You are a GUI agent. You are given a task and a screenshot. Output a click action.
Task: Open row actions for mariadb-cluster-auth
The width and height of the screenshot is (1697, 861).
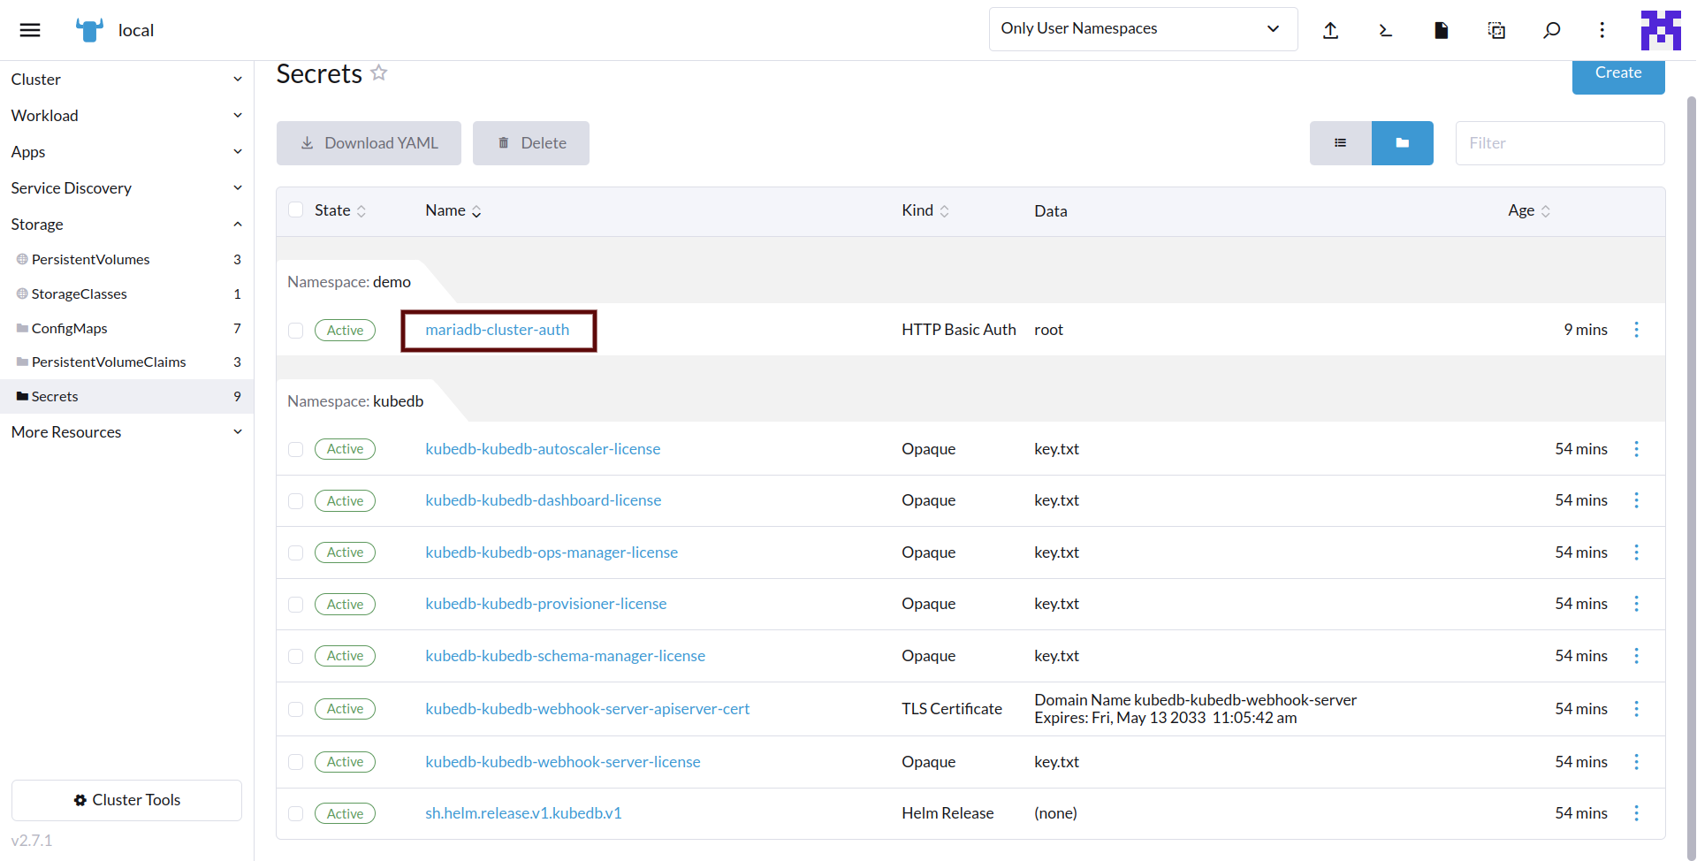click(1636, 330)
